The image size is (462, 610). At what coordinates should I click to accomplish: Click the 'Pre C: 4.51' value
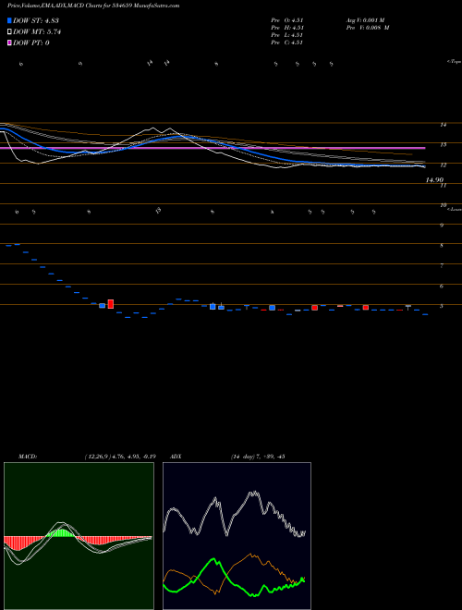[x=287, y=43]
